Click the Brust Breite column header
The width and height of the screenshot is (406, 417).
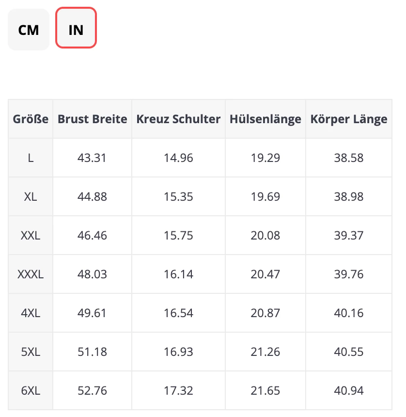click(x=92, y=119)
